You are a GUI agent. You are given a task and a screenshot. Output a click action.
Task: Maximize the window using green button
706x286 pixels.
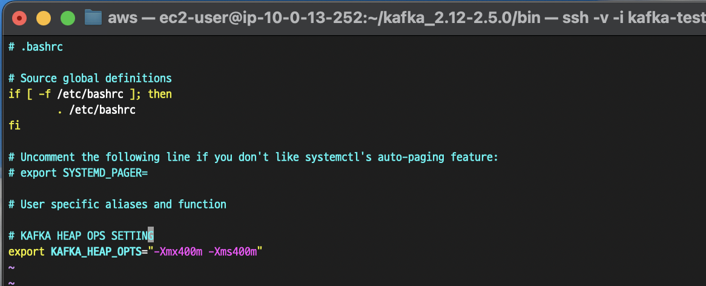coord(68,18)
